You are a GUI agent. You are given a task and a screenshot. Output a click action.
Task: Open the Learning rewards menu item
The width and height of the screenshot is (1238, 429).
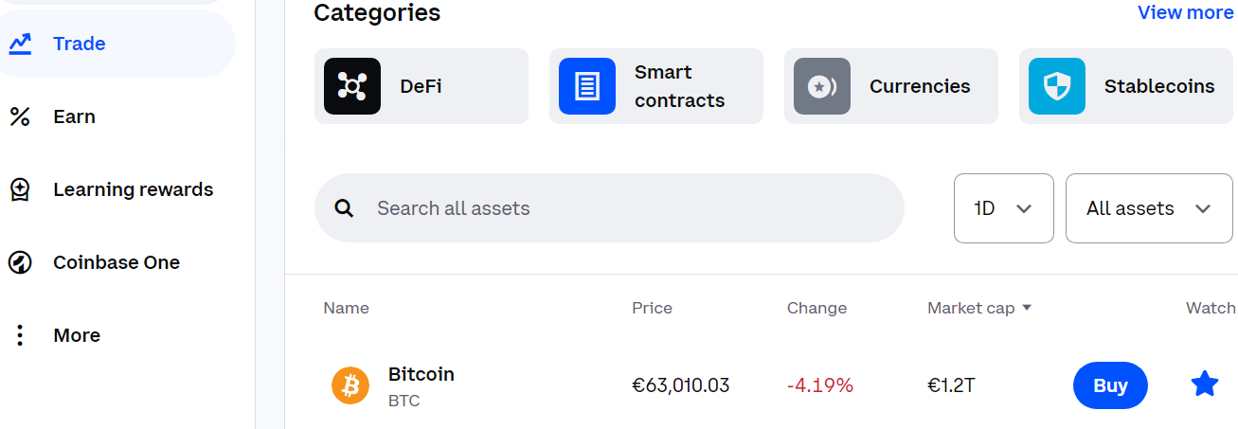133,189
